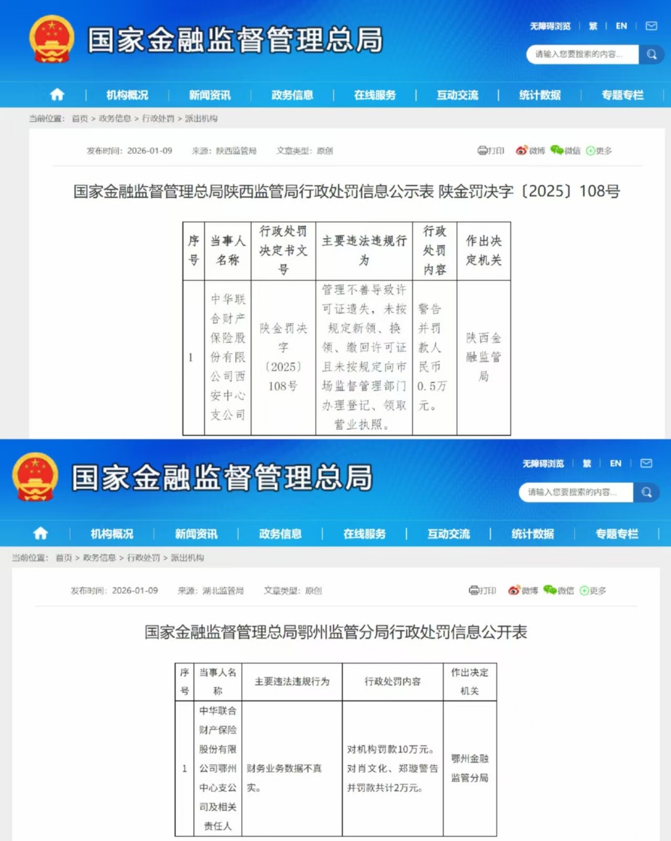Open 互动交流 menu on the Shaanxi page
Image resolution: width=671 pixels, height=841 pixels.
click(458, 95)
